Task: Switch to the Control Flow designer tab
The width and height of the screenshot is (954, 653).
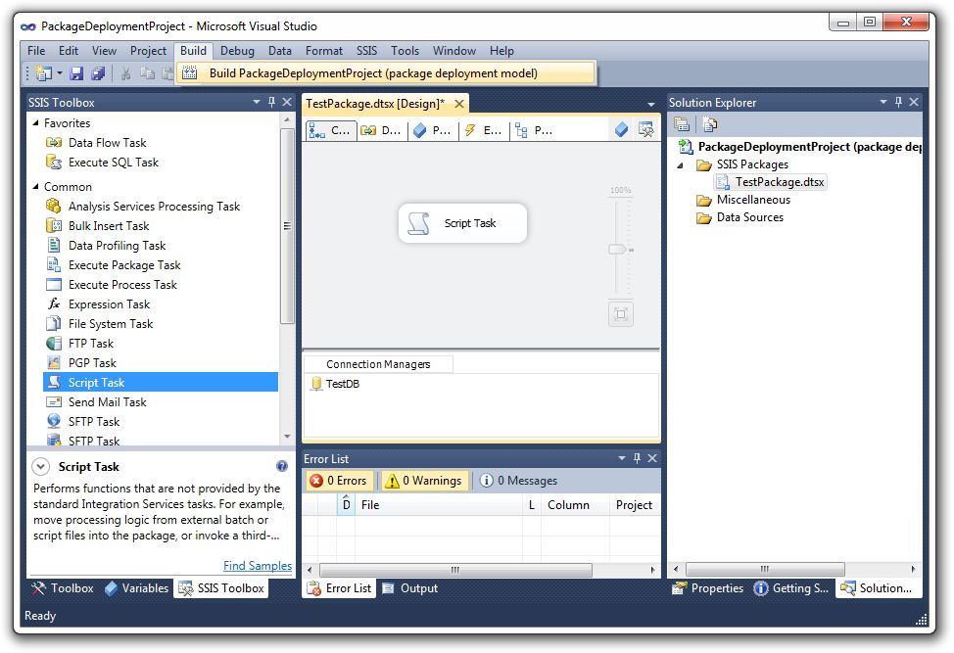Action: [x=330, y=130]
